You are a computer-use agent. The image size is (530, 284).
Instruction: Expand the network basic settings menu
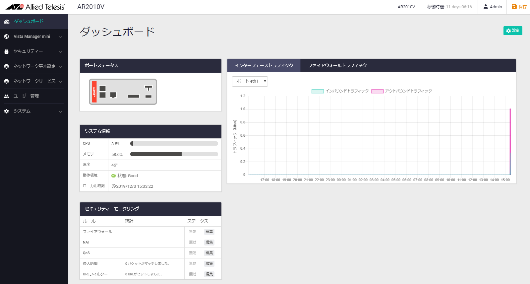point(60,67)
